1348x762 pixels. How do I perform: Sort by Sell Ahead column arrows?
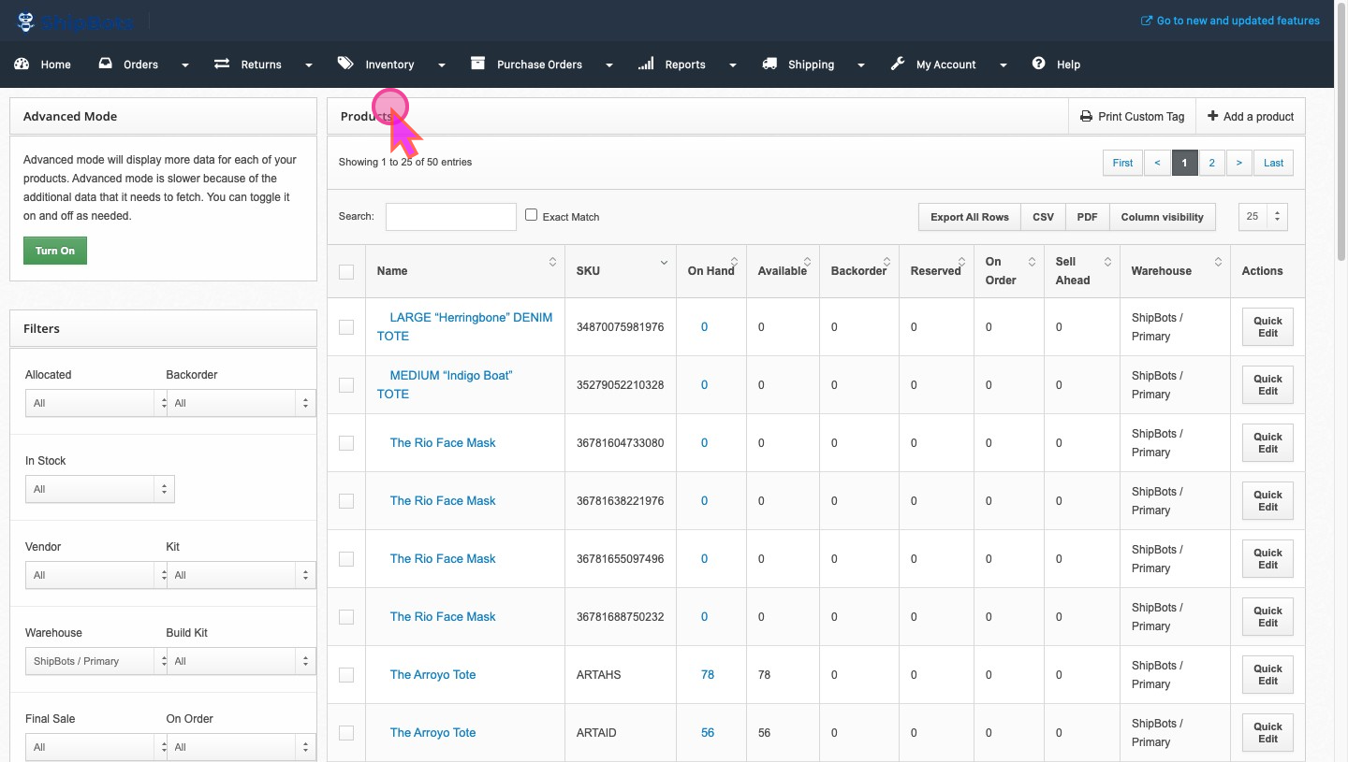(1107, 262)
